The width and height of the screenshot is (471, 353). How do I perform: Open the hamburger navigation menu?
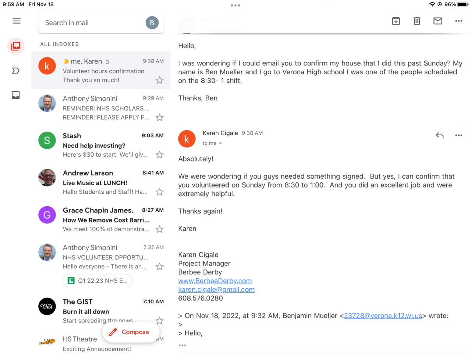tap(17, 21)
